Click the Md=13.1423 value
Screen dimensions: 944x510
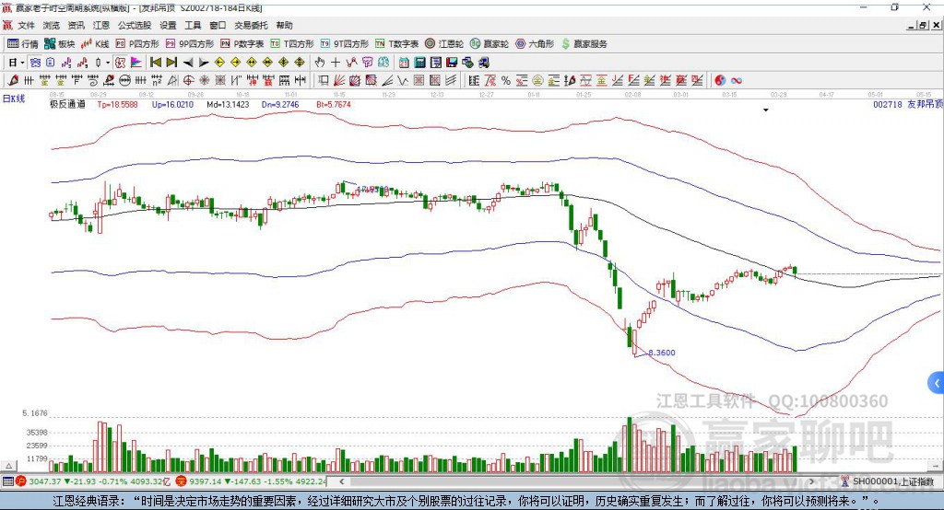pos(228,104)
